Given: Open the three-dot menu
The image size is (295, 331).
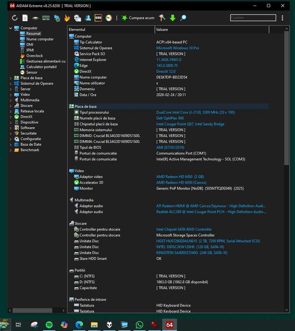Looking at the screenshot, I should [x=282, y=18].
